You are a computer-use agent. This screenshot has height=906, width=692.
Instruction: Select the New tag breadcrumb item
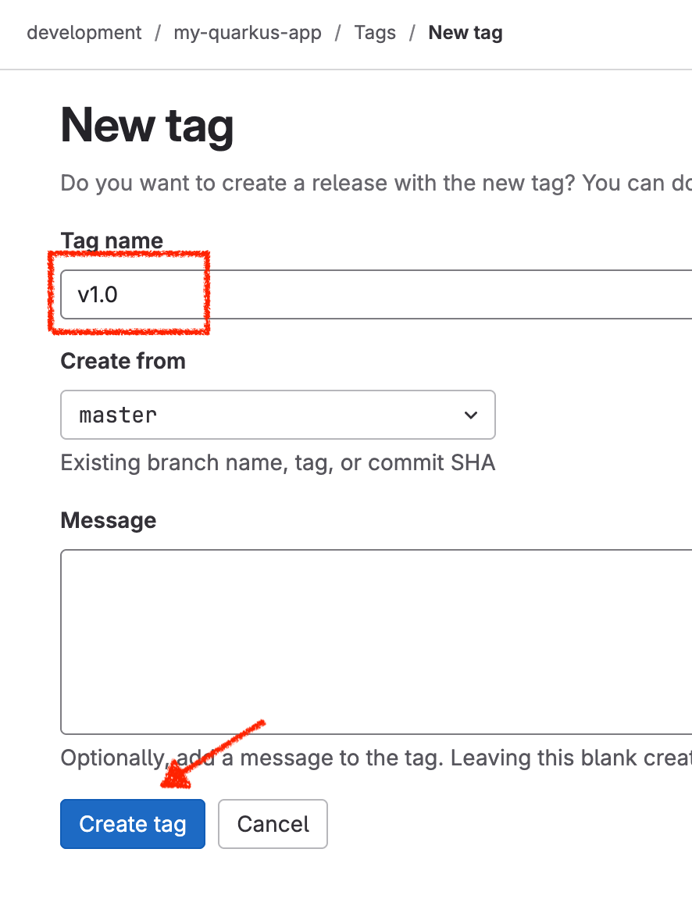pos(465,33)
